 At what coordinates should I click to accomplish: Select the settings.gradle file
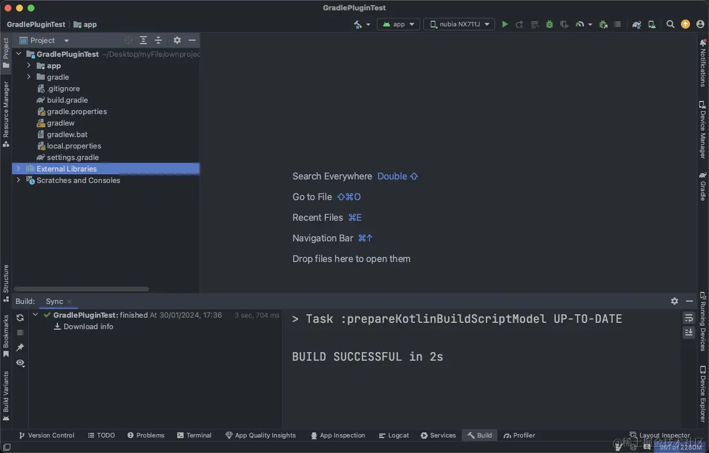(73, 157)
